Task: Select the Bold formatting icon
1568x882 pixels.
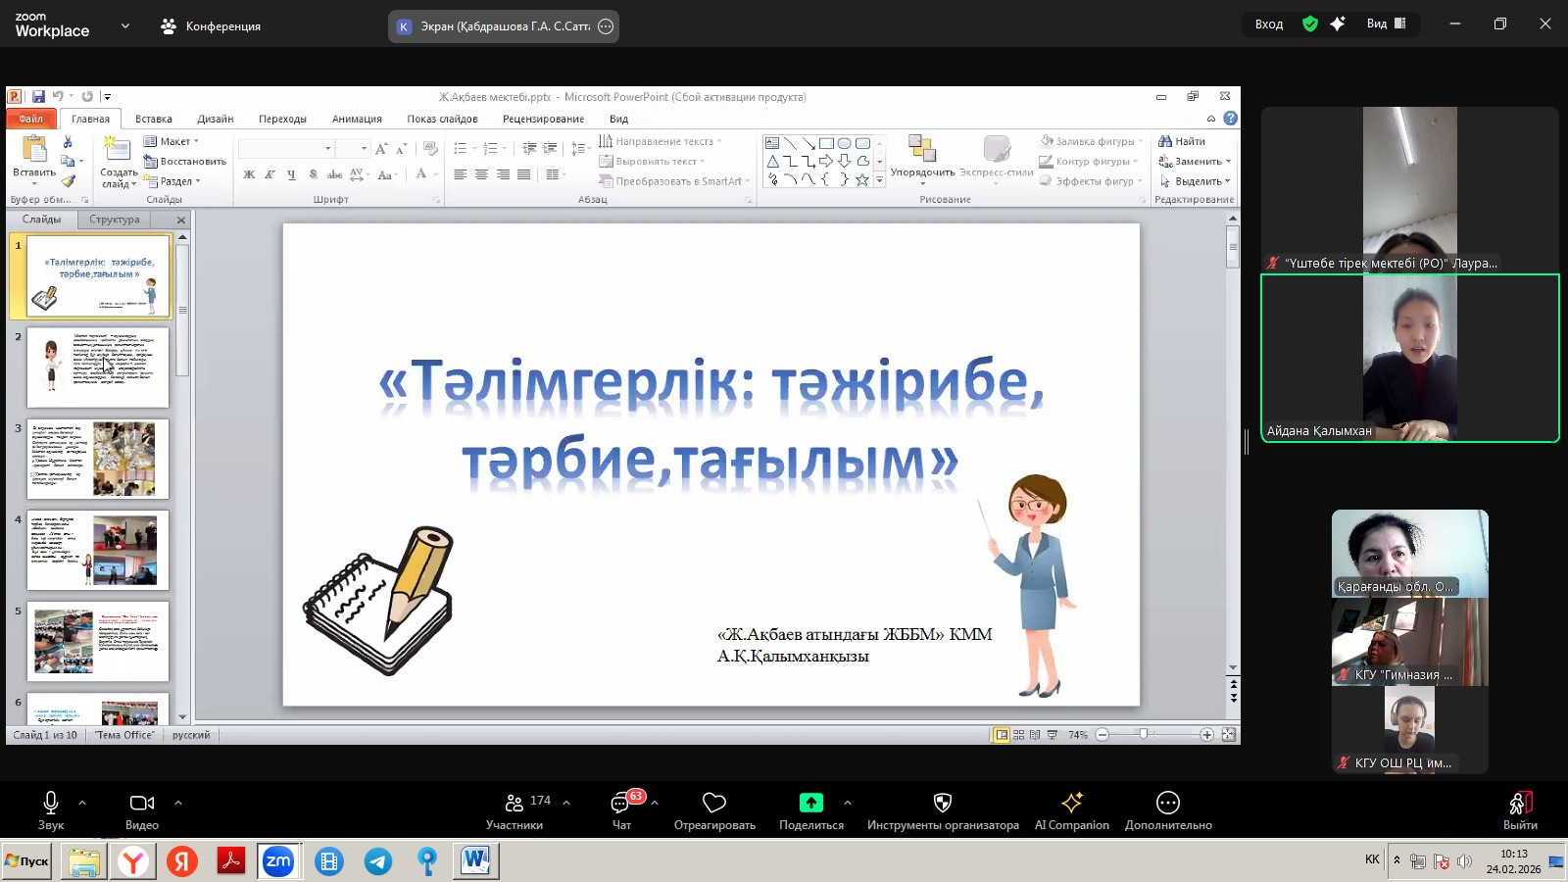Action: (x=249, y=174)
